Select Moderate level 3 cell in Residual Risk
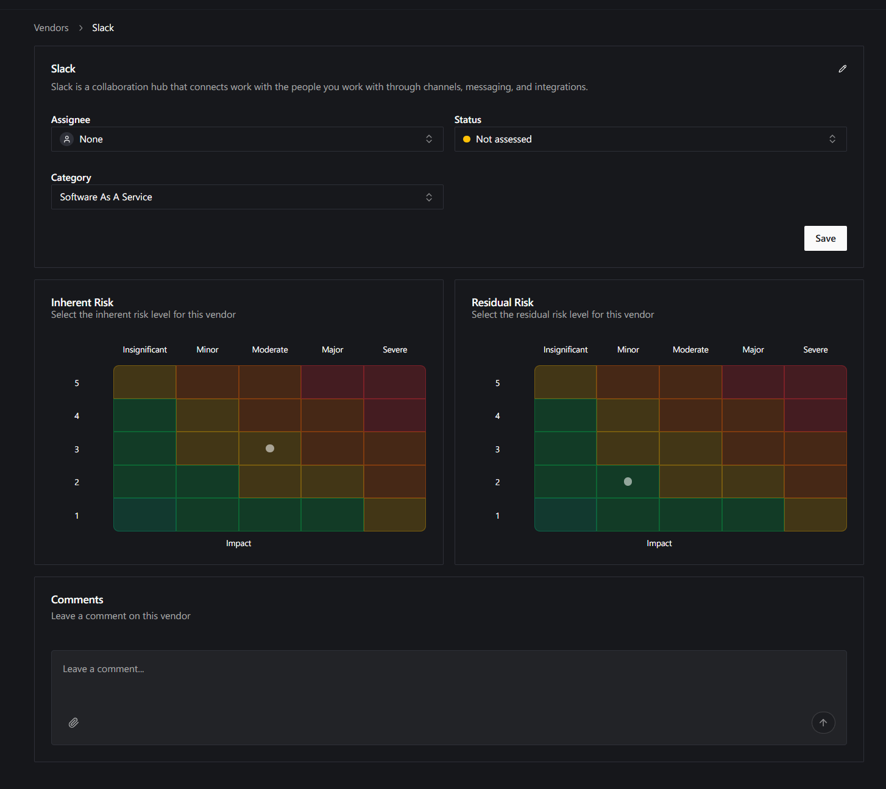The height and width of the screenshot is (789, 886). (690, 449)
